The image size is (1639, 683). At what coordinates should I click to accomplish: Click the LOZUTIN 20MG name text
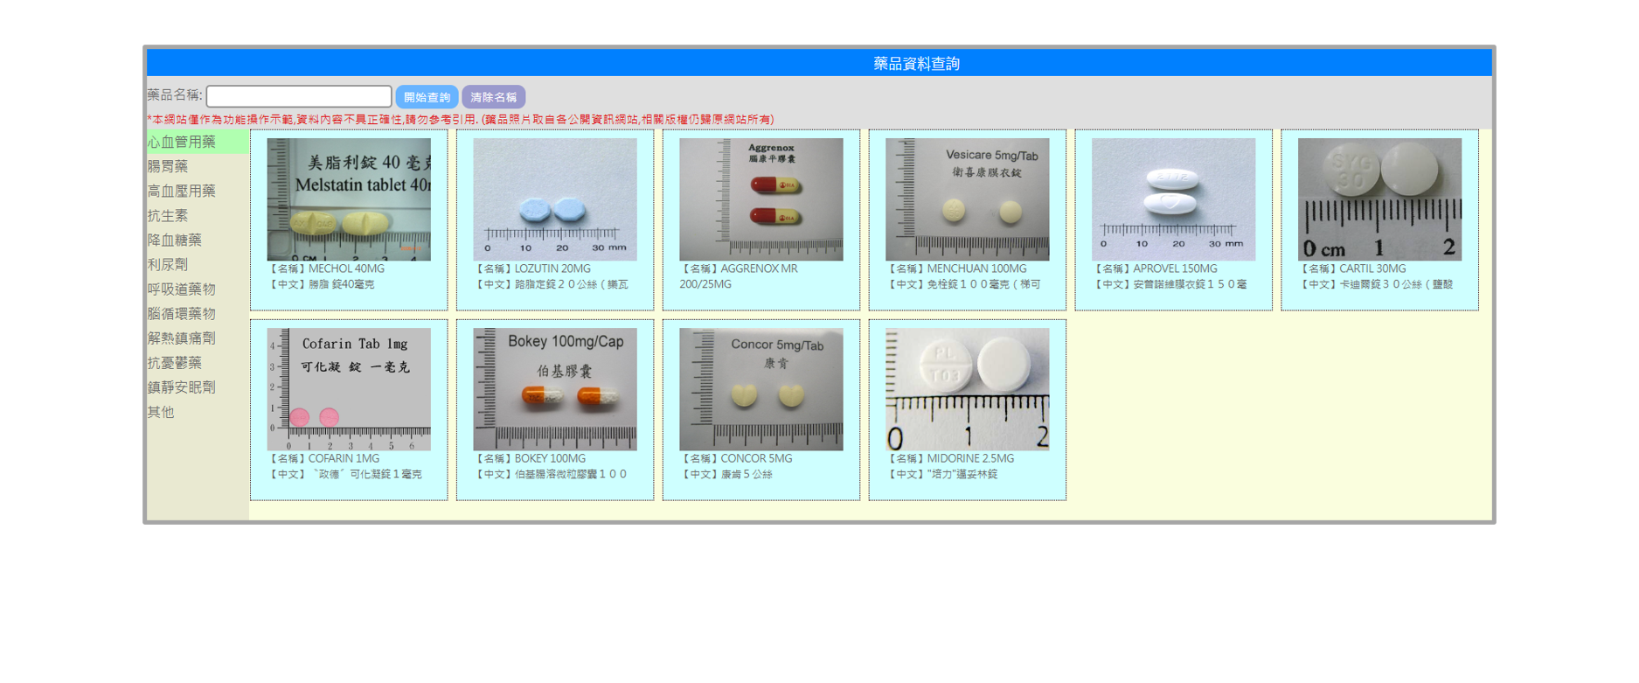pyautogui.click(x=532, y=268)
